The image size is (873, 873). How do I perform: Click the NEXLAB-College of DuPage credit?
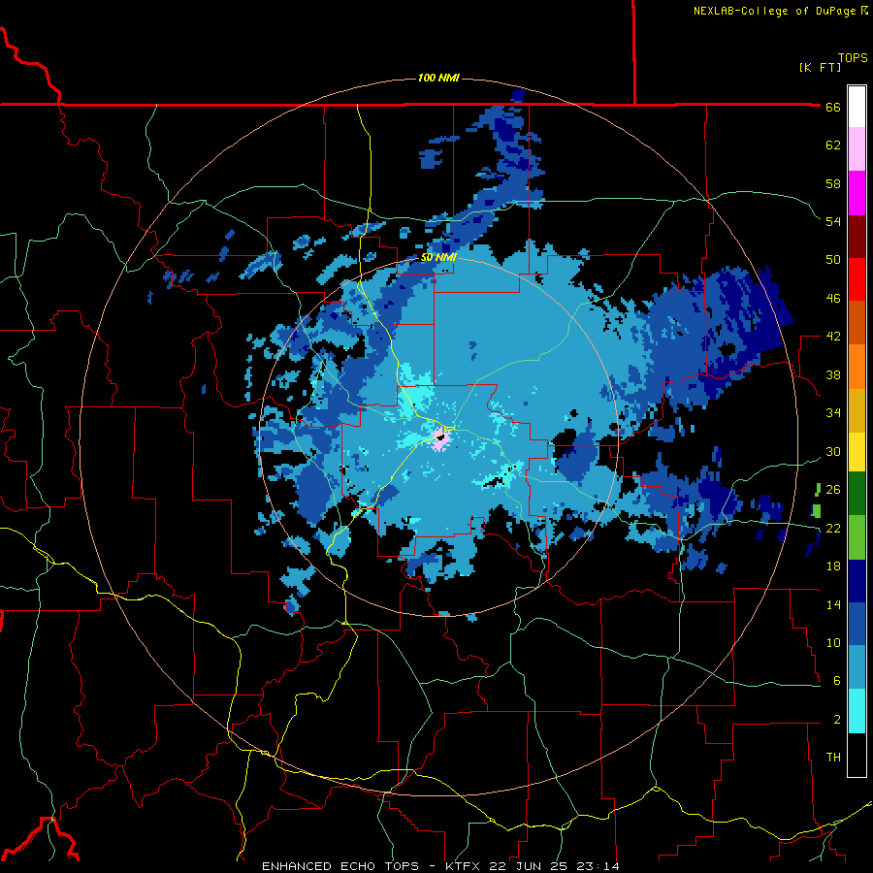coord(774,11)
